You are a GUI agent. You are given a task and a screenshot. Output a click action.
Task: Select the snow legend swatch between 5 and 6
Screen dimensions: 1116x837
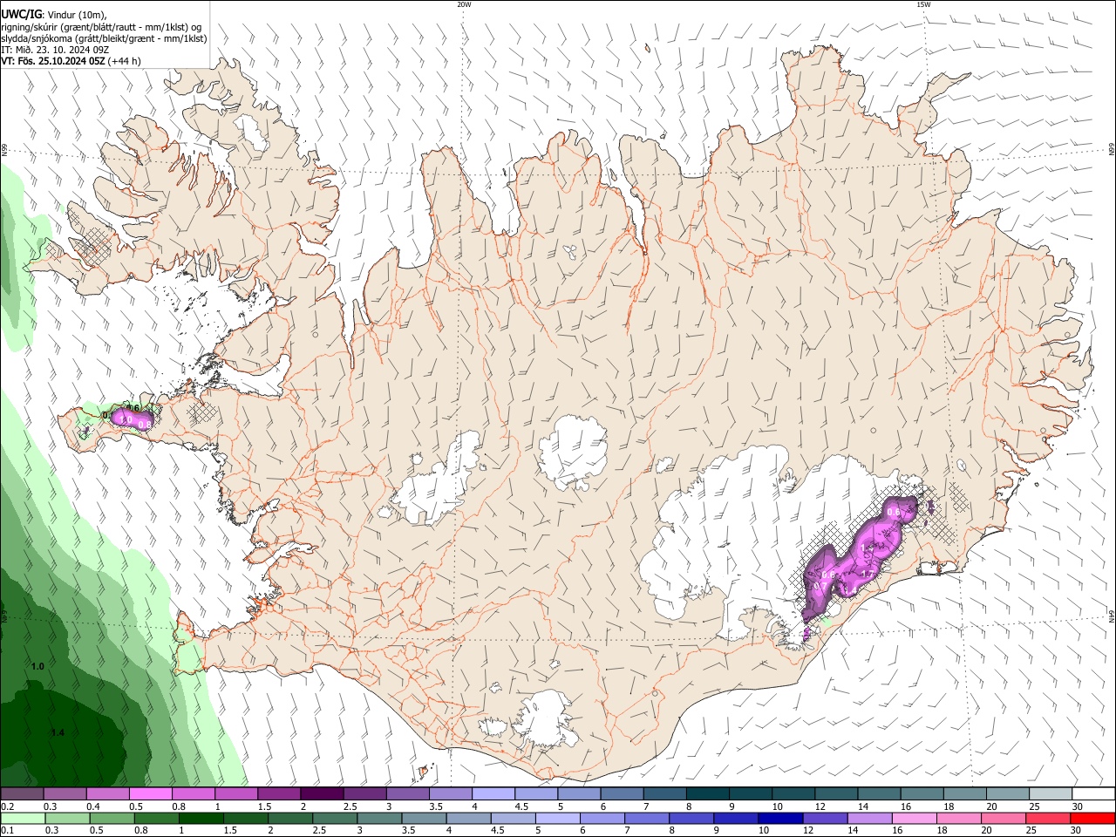click(x=579, y=793)
